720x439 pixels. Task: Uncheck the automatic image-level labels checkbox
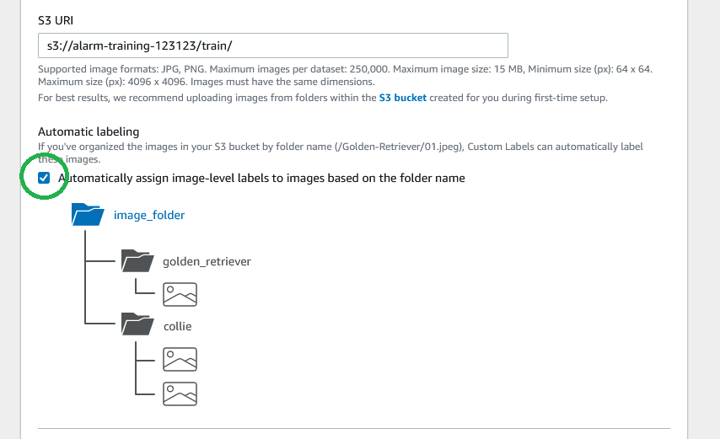[44, 178]
